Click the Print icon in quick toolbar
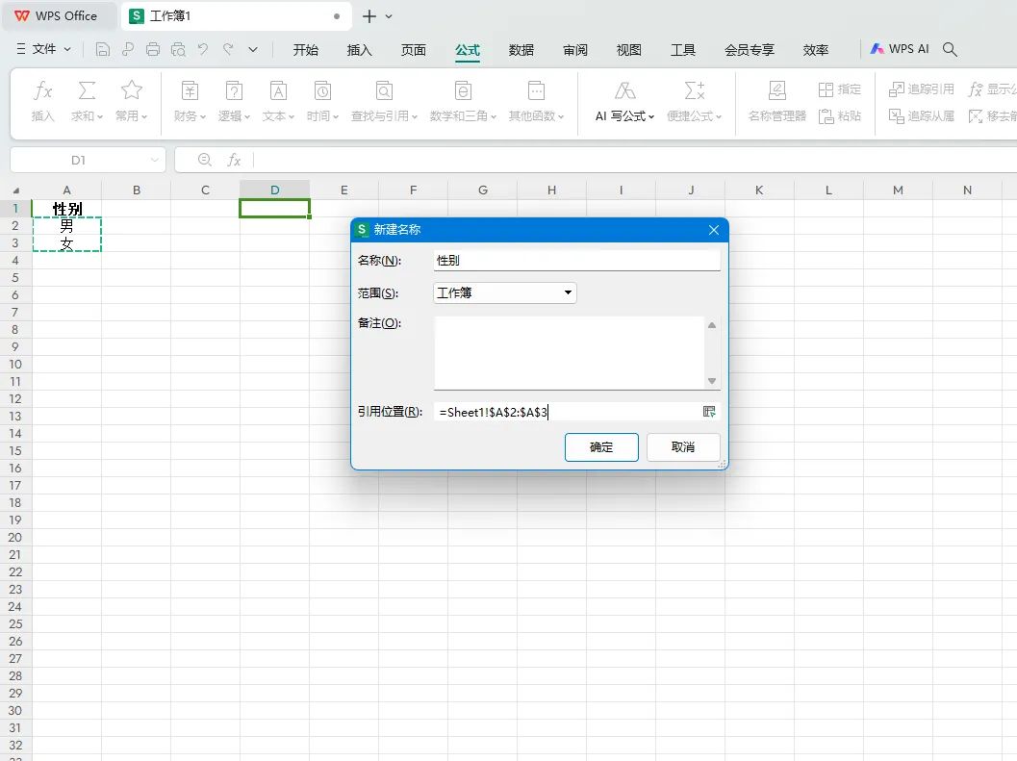 (153, 49)
